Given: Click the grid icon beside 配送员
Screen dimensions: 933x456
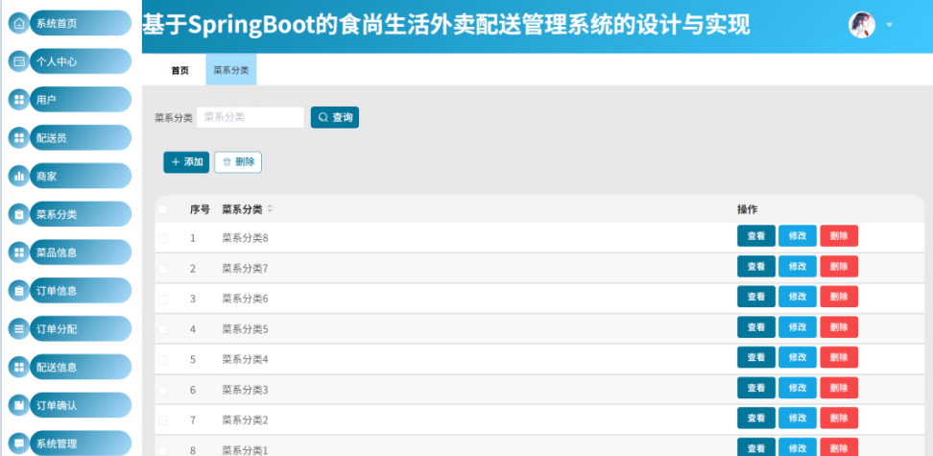Looking at the screenshot, I should pyautogui.click(x=19, y=138).
